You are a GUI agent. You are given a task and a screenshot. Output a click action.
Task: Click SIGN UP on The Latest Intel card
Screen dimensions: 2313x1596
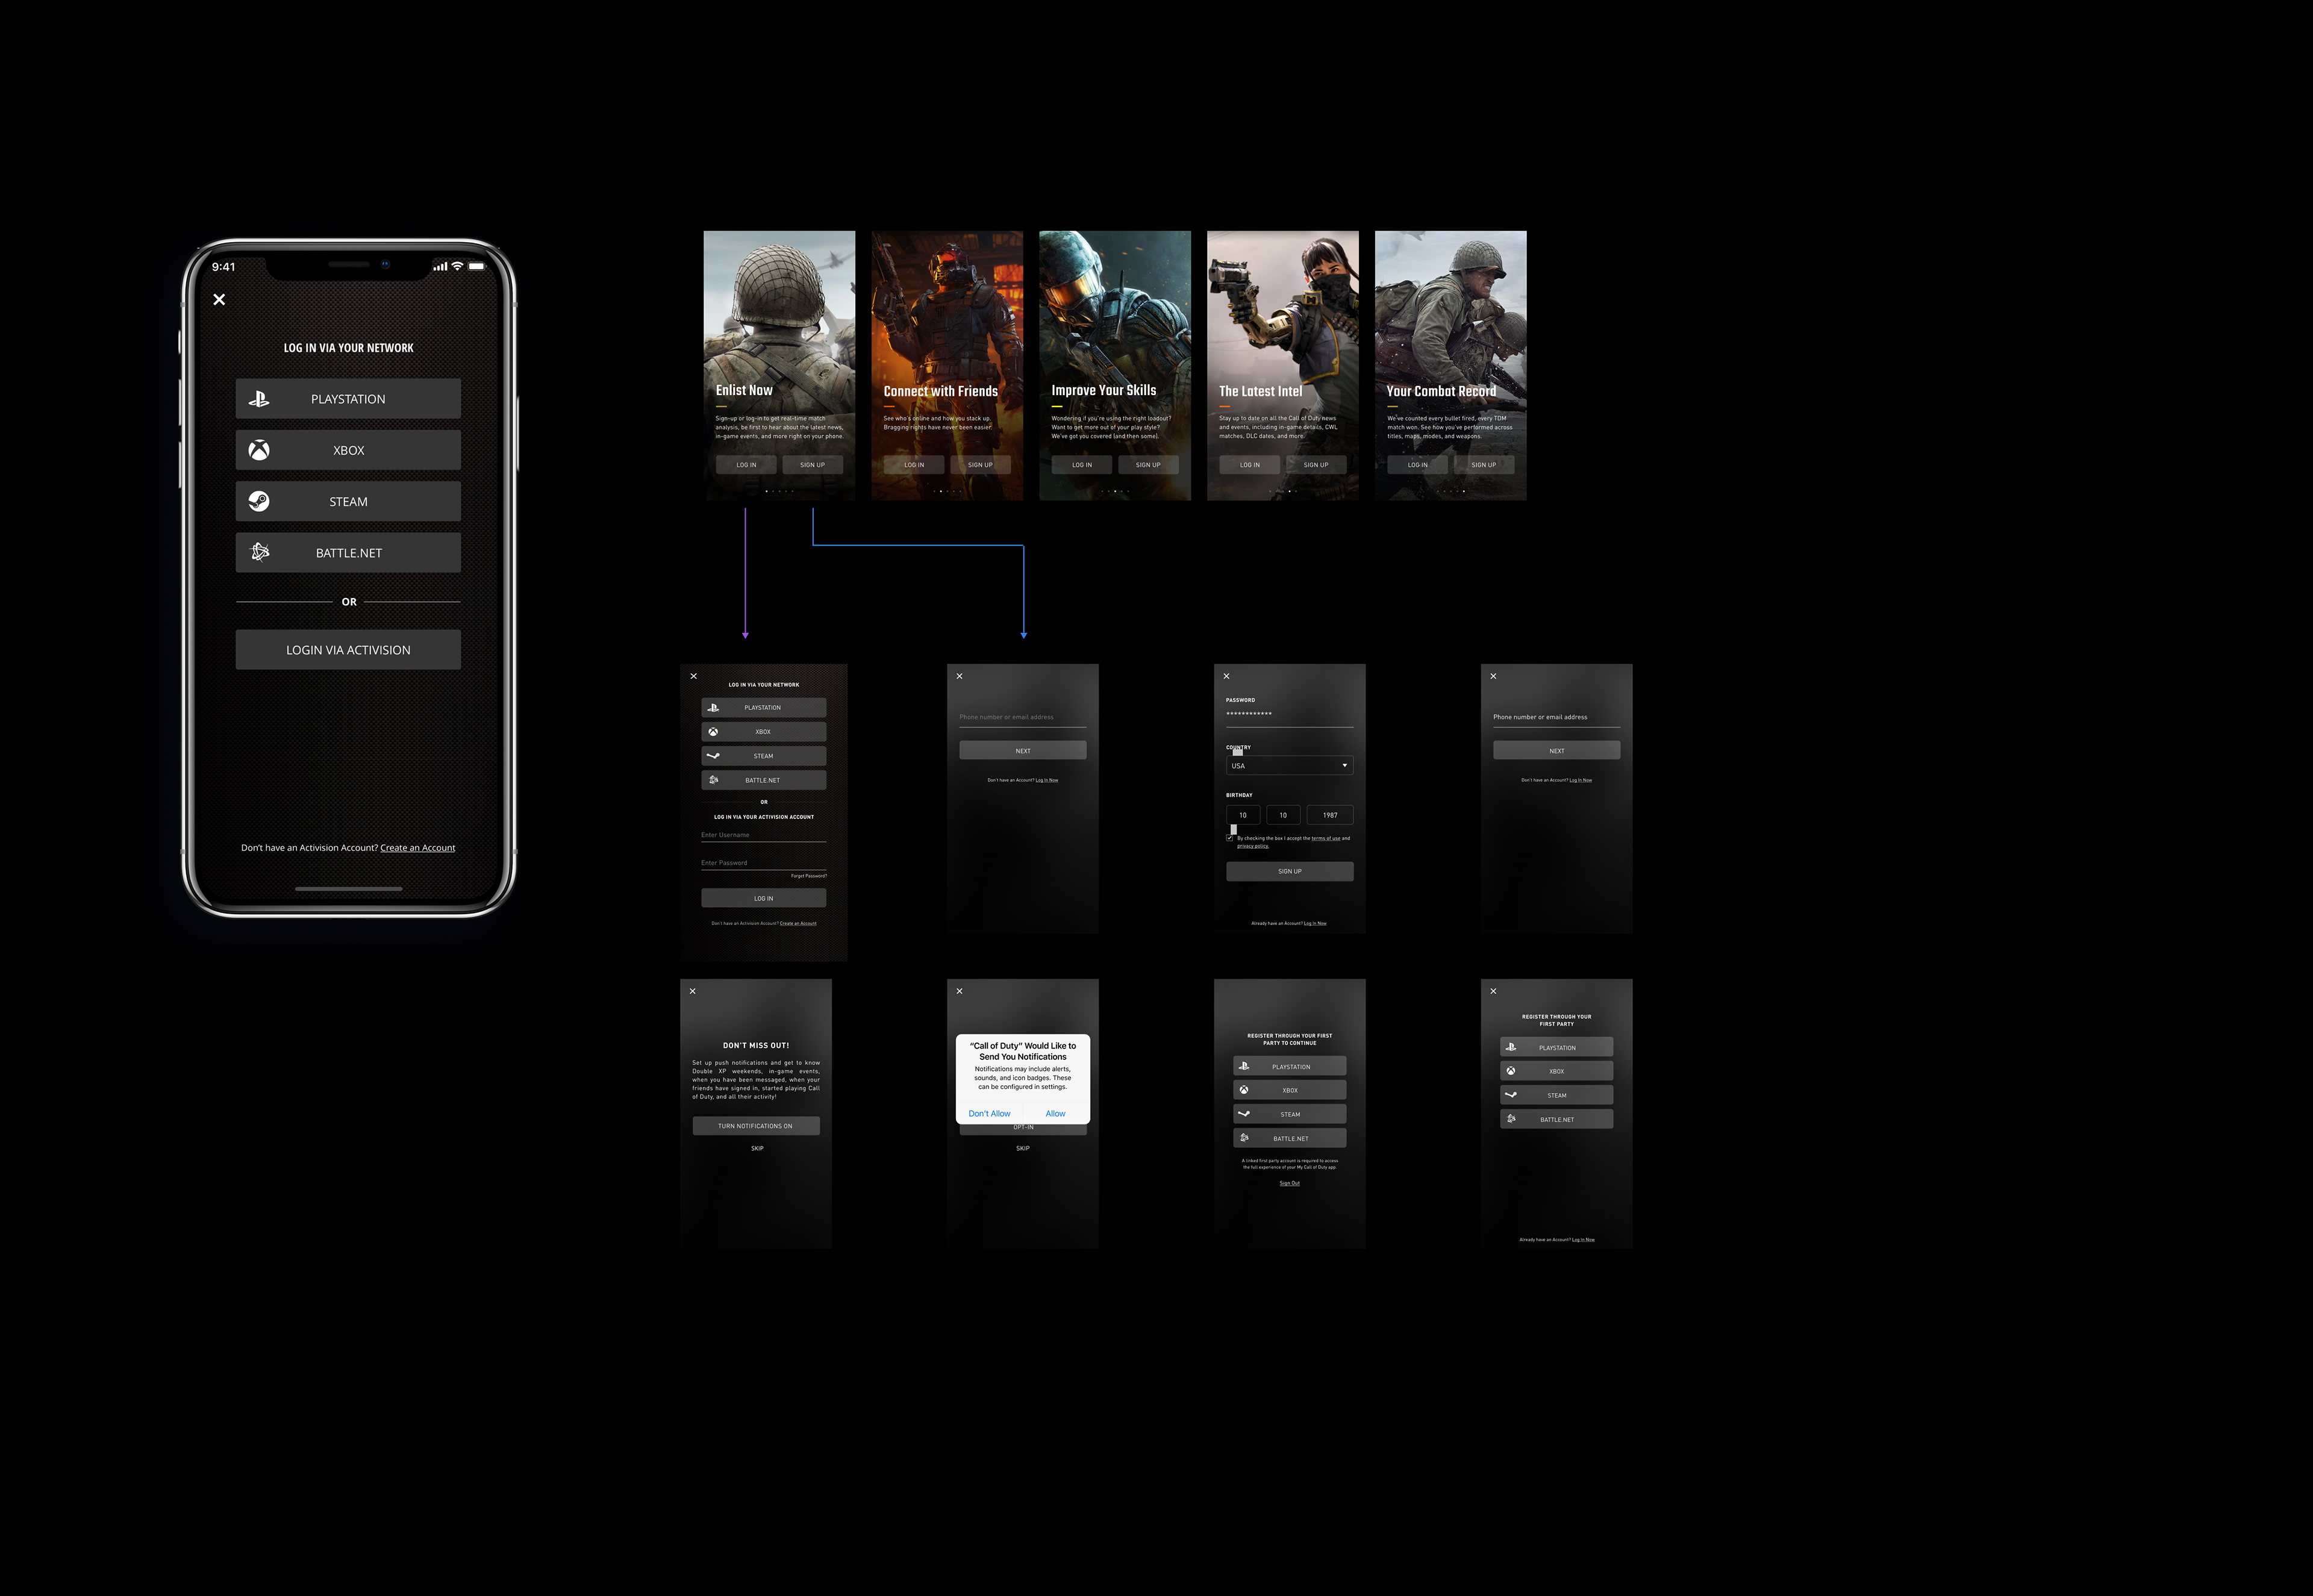(x=1316, y=464)
